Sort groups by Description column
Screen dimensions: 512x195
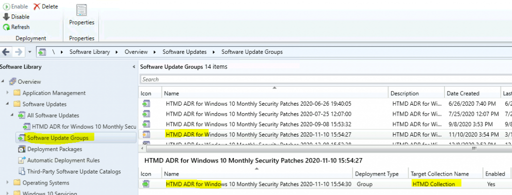click(416, 93)
